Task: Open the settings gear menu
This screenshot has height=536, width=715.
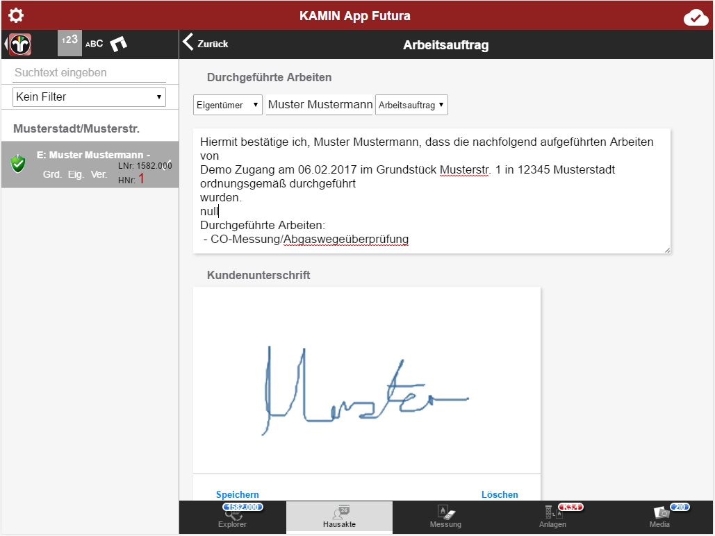Action: click(15, 15)
